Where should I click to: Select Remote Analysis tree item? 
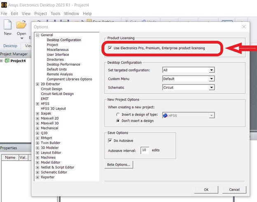tap(60, 74)
